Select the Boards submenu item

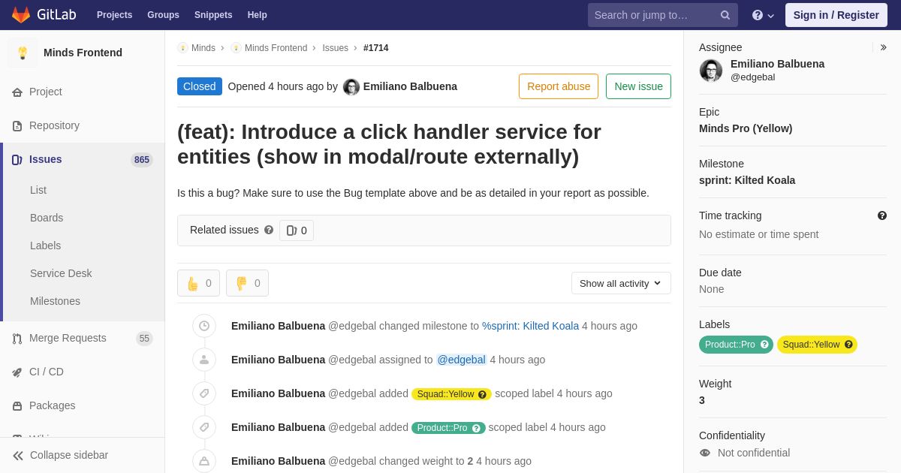[x=47, y=218]
